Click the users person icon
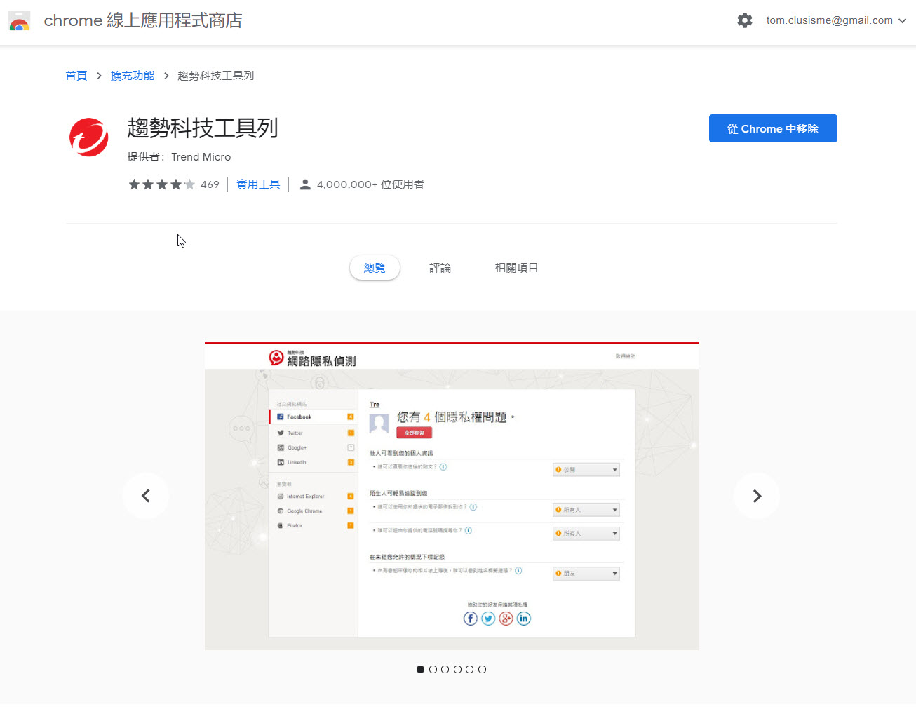 pos(305,184)
